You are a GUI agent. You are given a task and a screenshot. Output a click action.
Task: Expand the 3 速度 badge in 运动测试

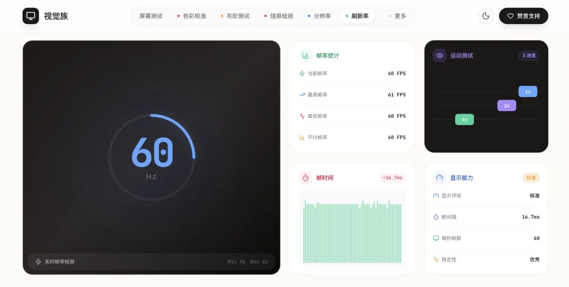pyautogui.click(x=529, y=55)
